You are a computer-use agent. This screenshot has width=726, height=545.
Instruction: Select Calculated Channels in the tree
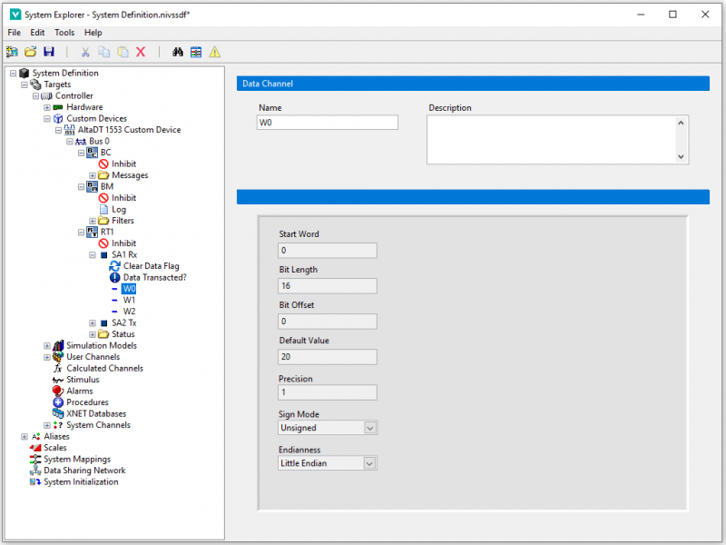104,369
